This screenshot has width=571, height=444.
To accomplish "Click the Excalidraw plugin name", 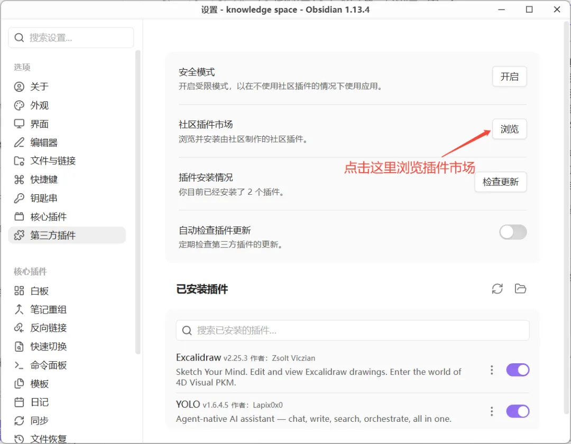I will point(198,357).
